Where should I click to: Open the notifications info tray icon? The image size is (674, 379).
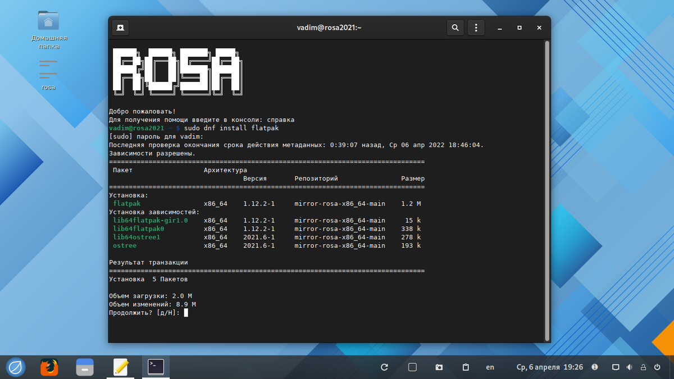(x=595, y=367)
